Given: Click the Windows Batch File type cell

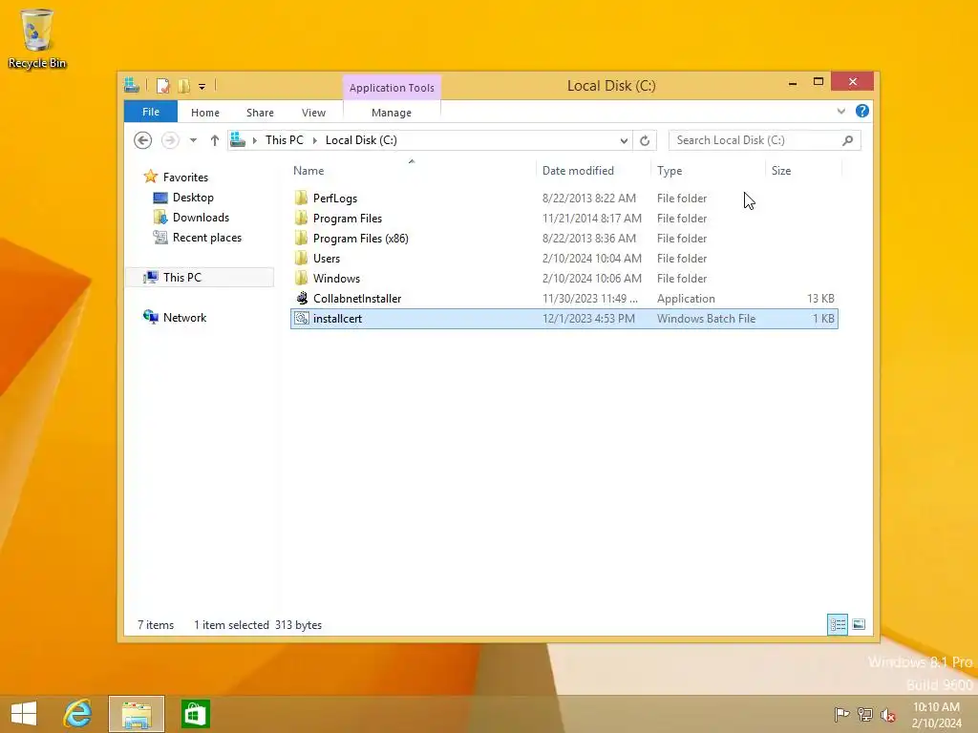Looking at the screenshot, I should (x=706, y=319).
